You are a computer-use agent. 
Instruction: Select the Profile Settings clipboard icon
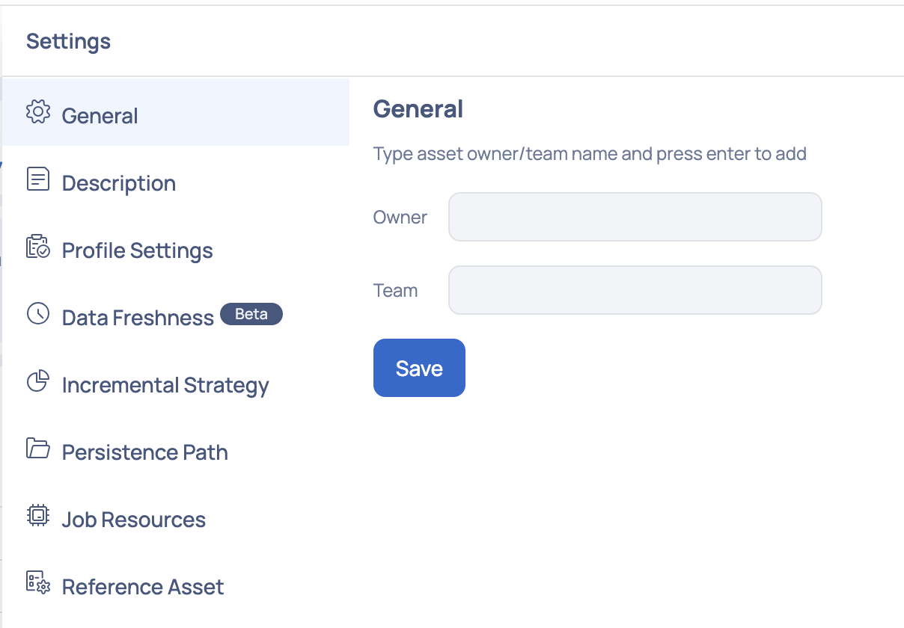[x=38, y=247]
